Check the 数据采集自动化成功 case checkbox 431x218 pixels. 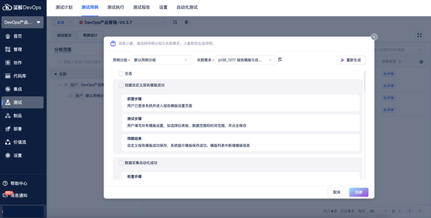click(x=121, y=163)
